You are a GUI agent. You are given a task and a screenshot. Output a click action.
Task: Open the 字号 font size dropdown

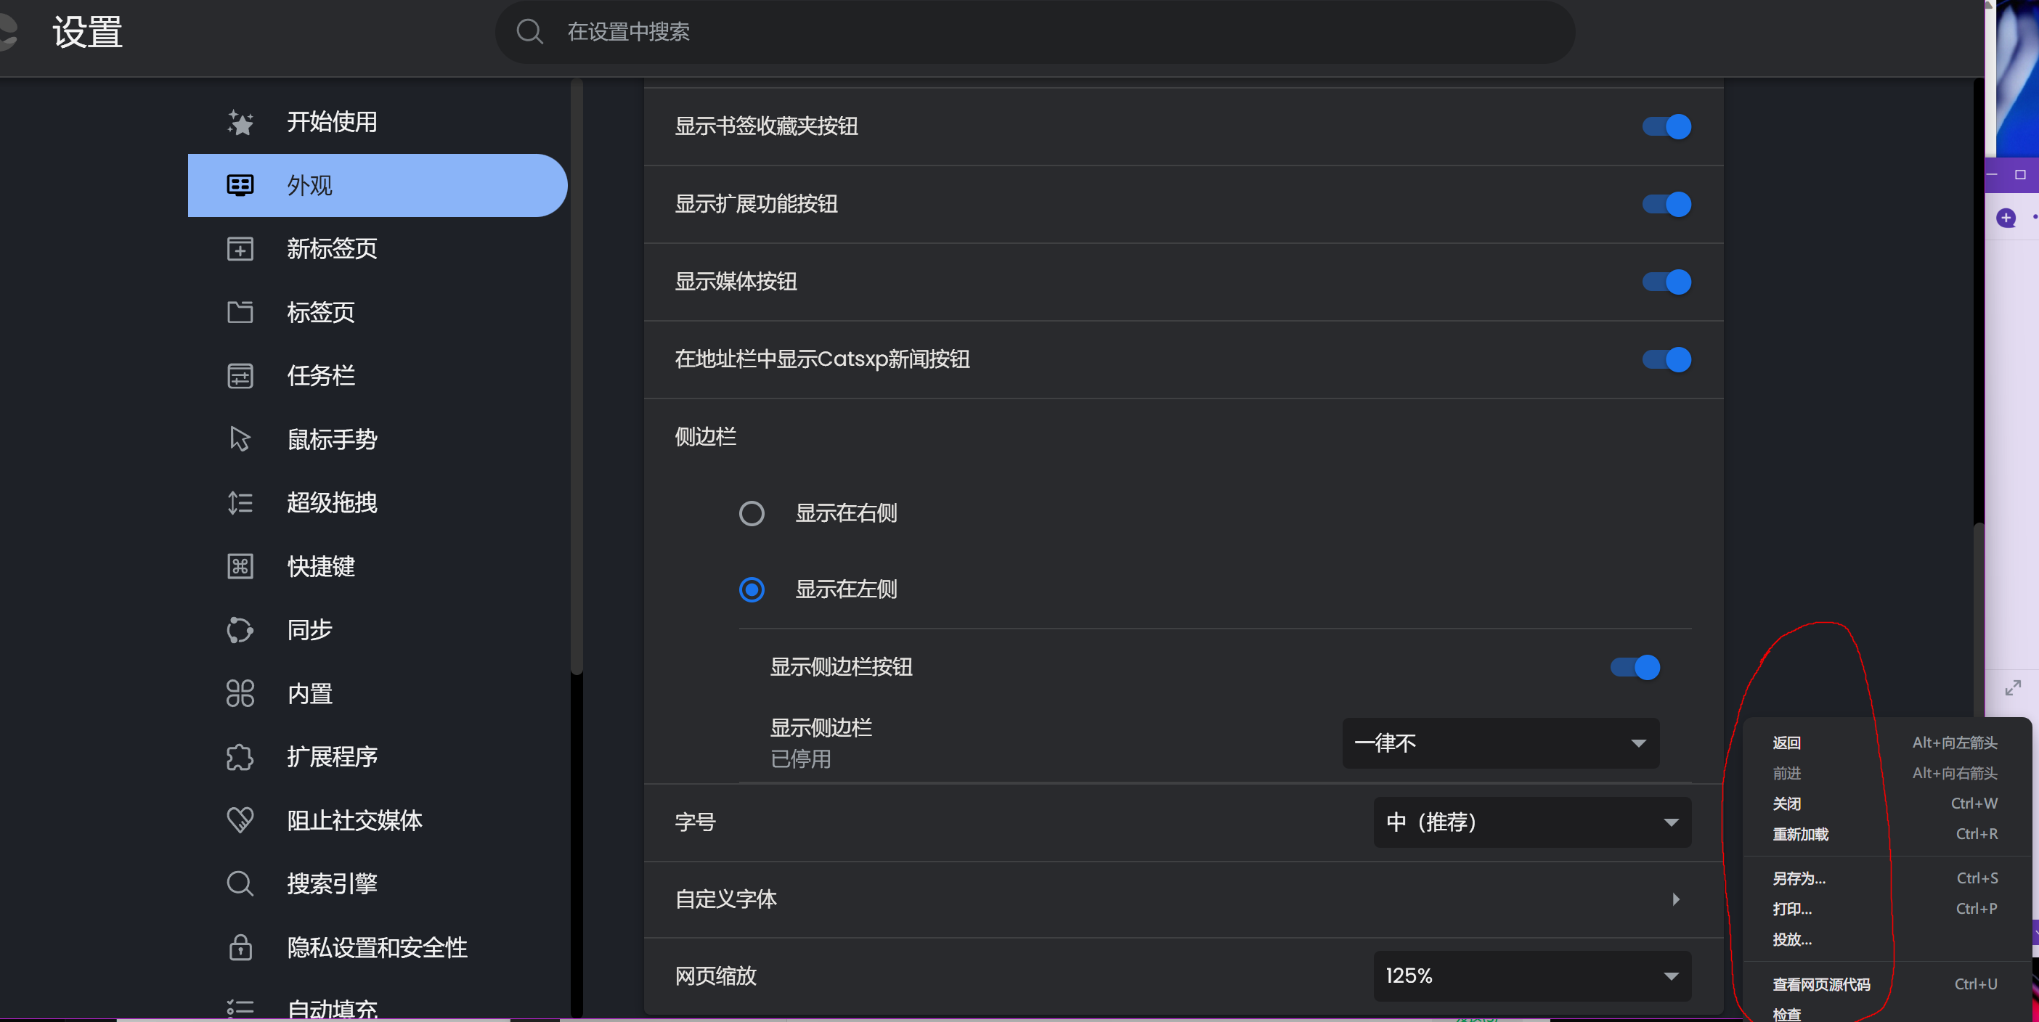pos(1531,822)
